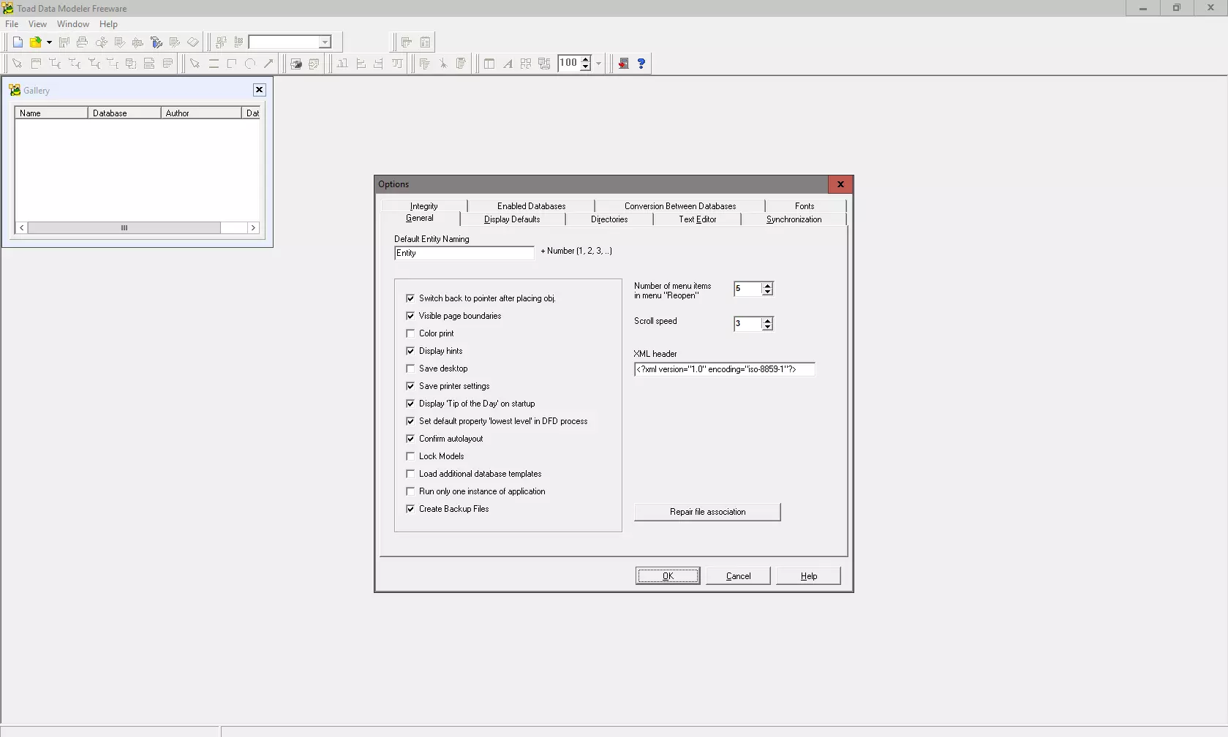Click the zoom value field showing 100
Image resolution: width=1228 pixels, height=737 pixels.
(568, 64)
